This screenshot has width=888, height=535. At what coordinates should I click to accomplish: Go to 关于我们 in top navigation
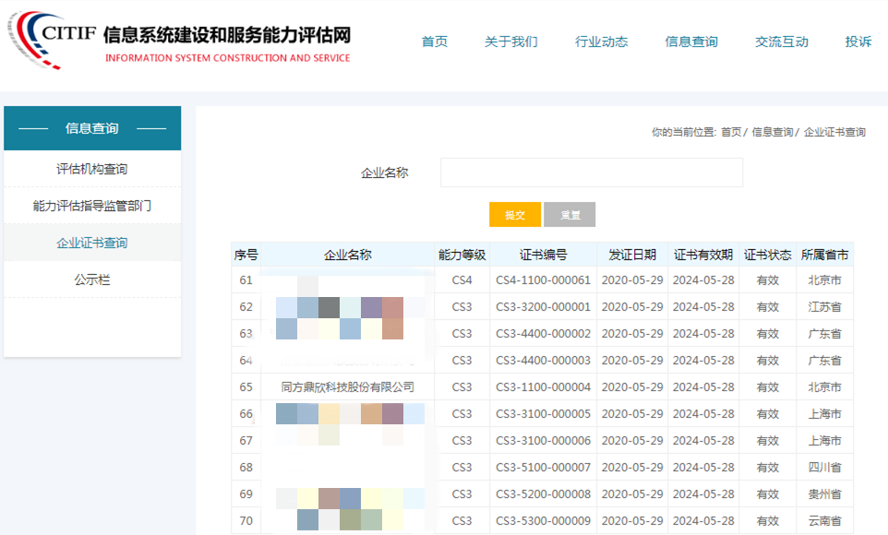pos(510,42)
